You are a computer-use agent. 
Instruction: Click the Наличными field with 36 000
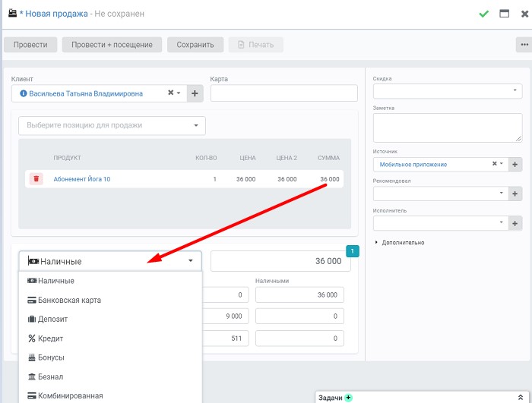pyautogui.click(x=299, y=295)
